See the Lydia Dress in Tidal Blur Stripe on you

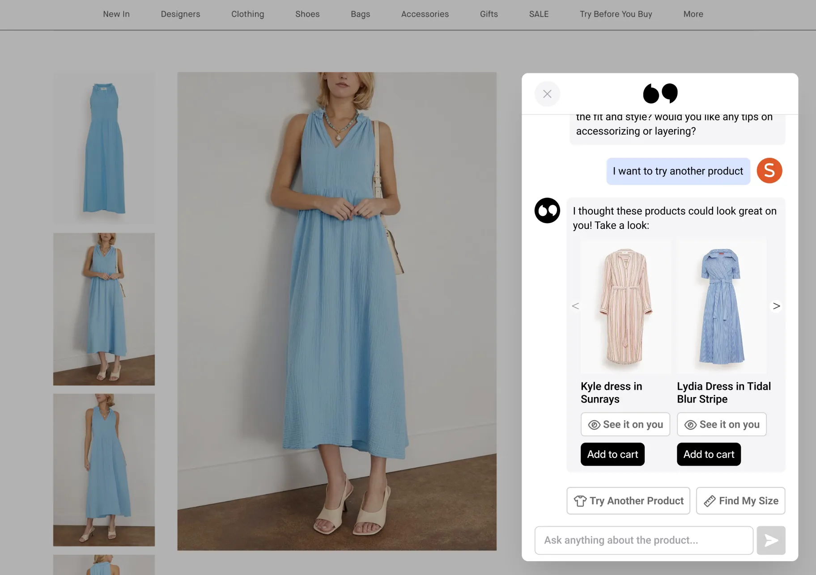[x=722, y=424]
